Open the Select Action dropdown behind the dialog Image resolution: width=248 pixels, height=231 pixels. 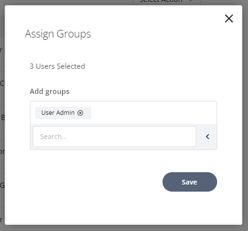click(x=167, y=1)
